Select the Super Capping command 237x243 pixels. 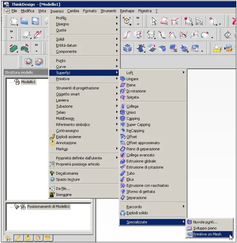tap(153, 124)
